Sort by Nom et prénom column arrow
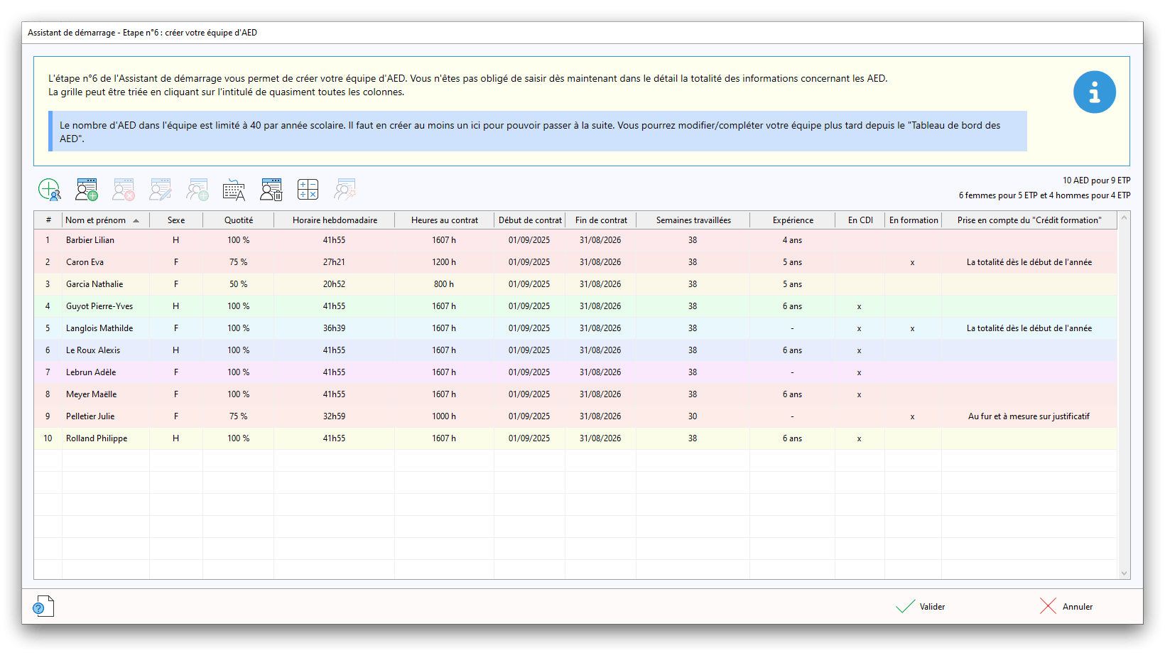 [136, 220]
